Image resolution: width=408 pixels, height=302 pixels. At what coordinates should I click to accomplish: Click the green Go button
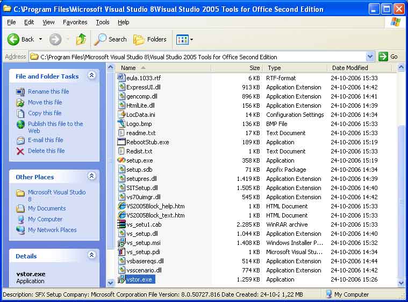pyautogui.click(x=388, y=57)
